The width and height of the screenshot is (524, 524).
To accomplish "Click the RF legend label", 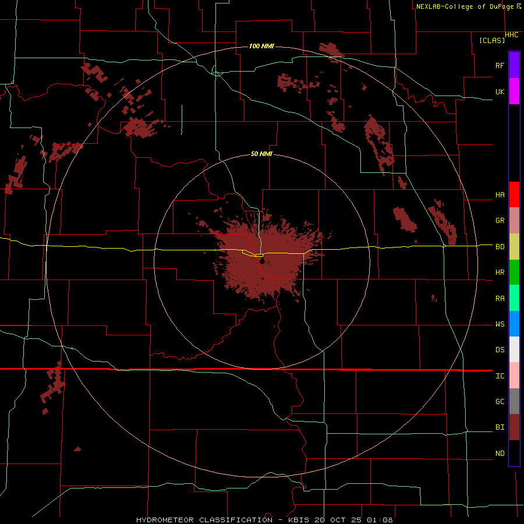I will [500, 65].
